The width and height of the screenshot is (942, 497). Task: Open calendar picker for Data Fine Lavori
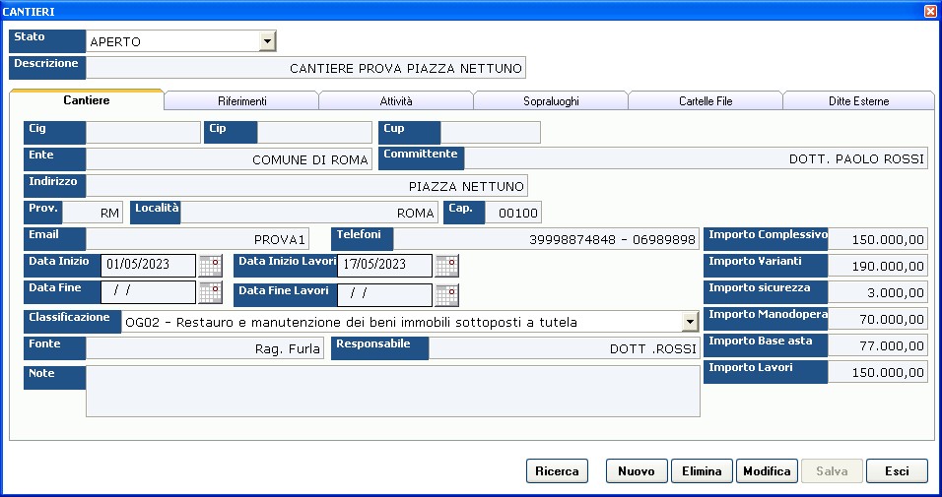(446, 294)
